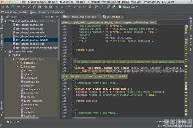The height and width of the screenshot is (128, 193).
Task: Select batch.queue.inc file
Action: coord(33,89)
